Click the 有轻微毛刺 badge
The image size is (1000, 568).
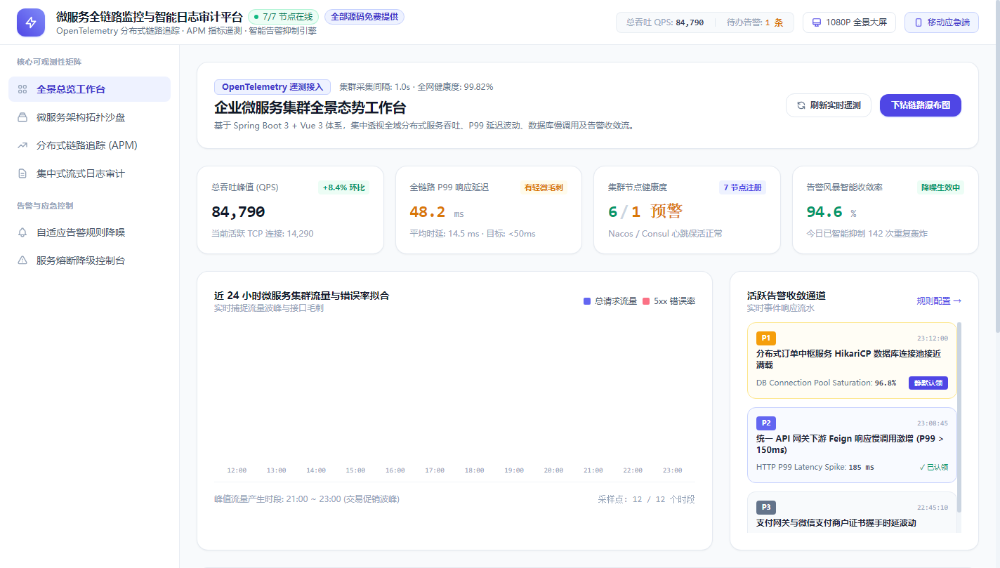pyautogui.click(x=544, y=187)
